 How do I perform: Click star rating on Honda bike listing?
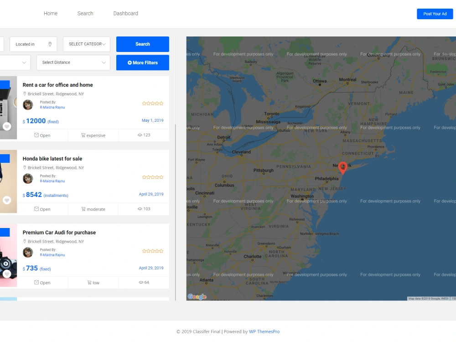[153, 177]
